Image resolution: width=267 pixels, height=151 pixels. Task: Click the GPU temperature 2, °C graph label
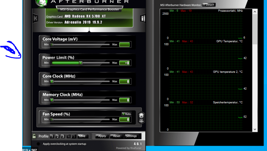point(228,72)
